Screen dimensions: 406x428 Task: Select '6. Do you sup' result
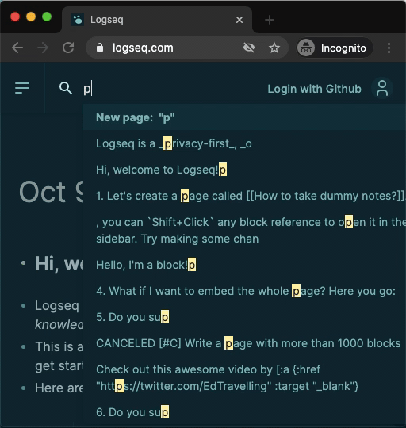(x=244, y=412)
